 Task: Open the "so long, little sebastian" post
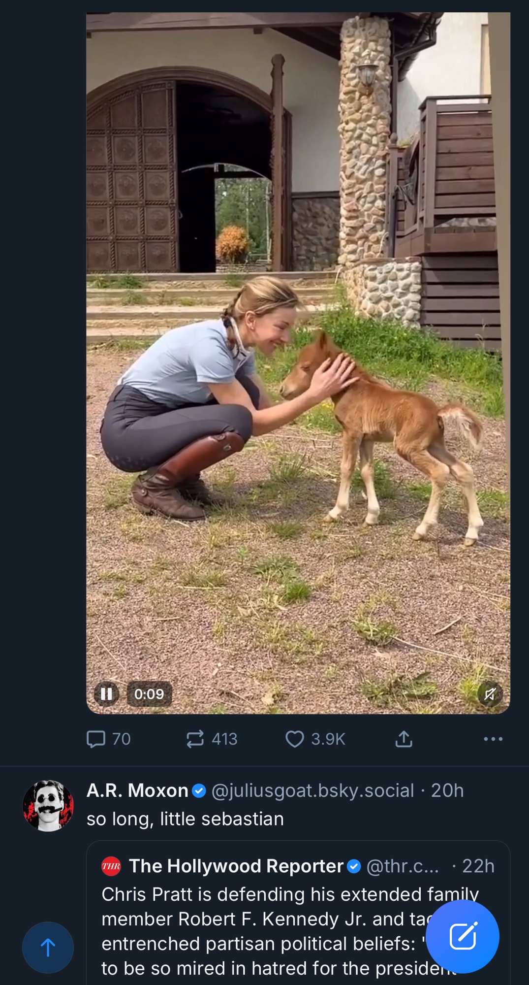(x=185, y=819)
